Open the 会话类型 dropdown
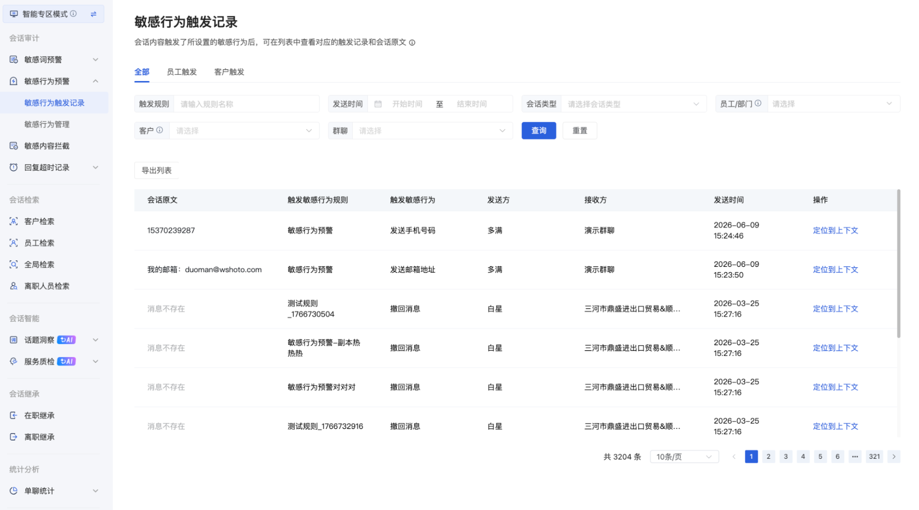 tap(634, 104)
